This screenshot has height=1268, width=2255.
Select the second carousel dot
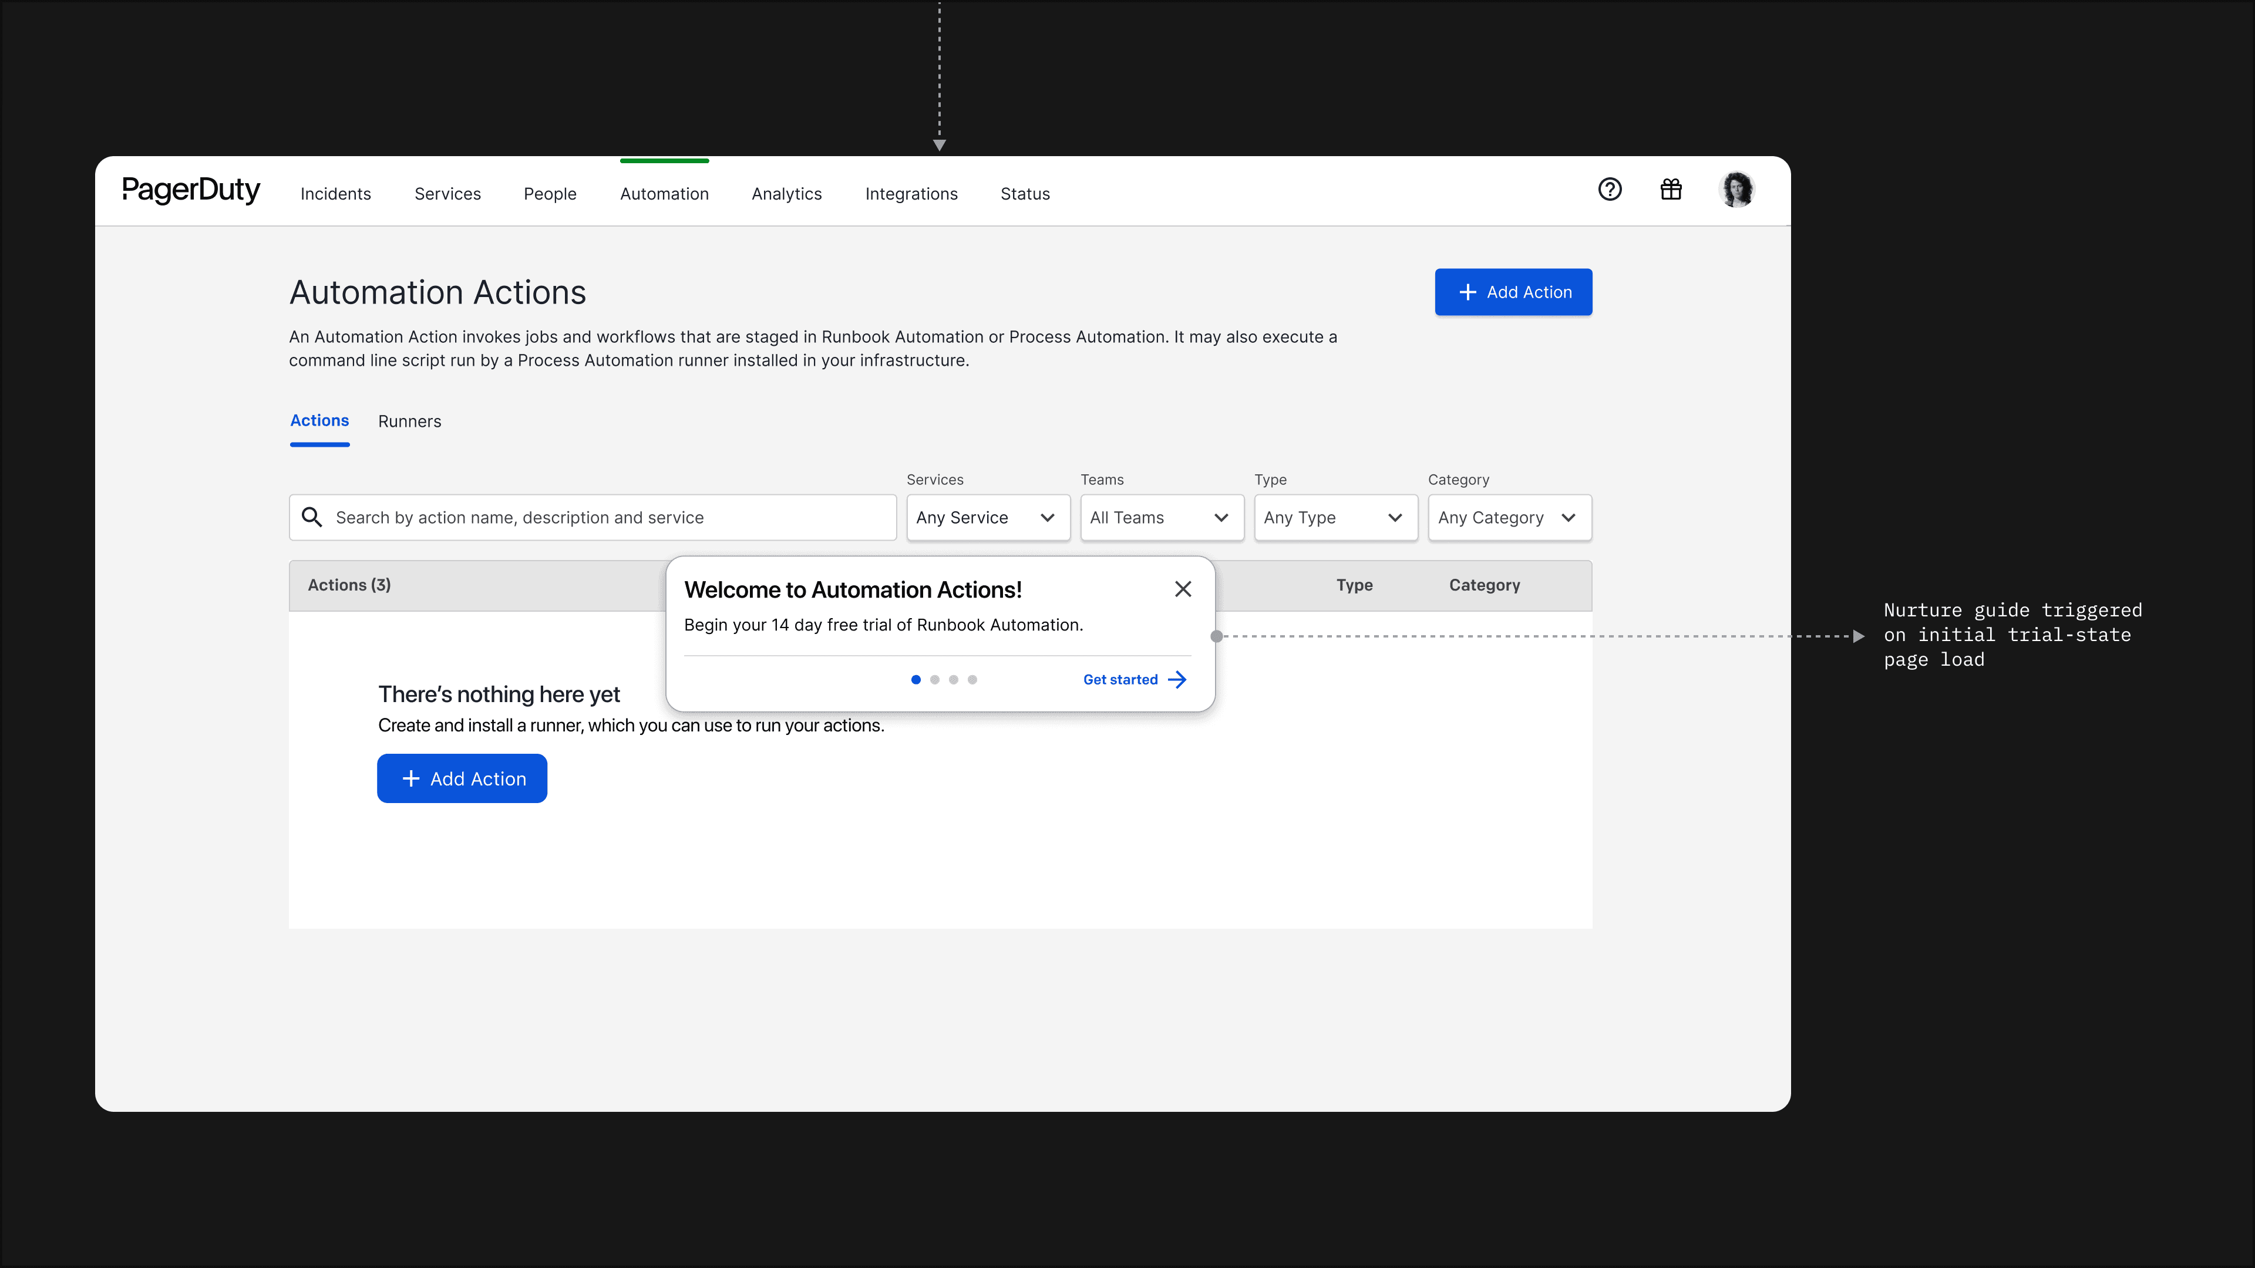pos(935,679)
